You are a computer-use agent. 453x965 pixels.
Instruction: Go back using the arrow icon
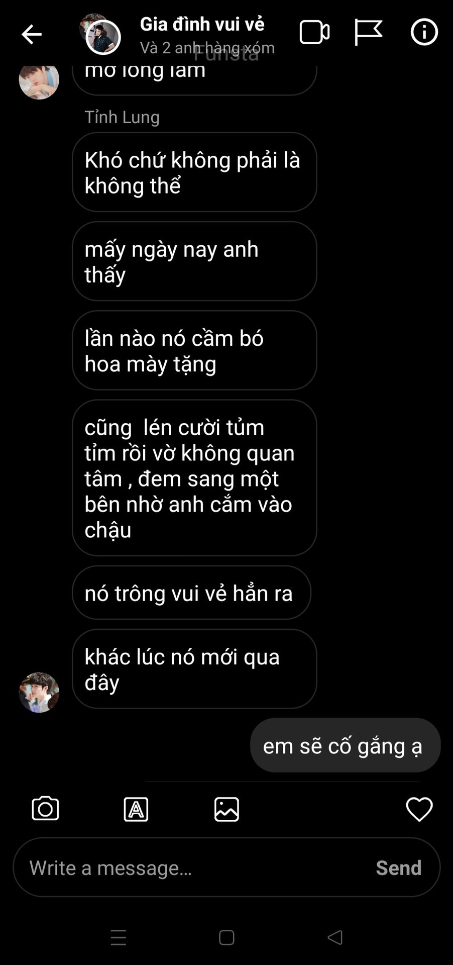[x=31, y=35]
